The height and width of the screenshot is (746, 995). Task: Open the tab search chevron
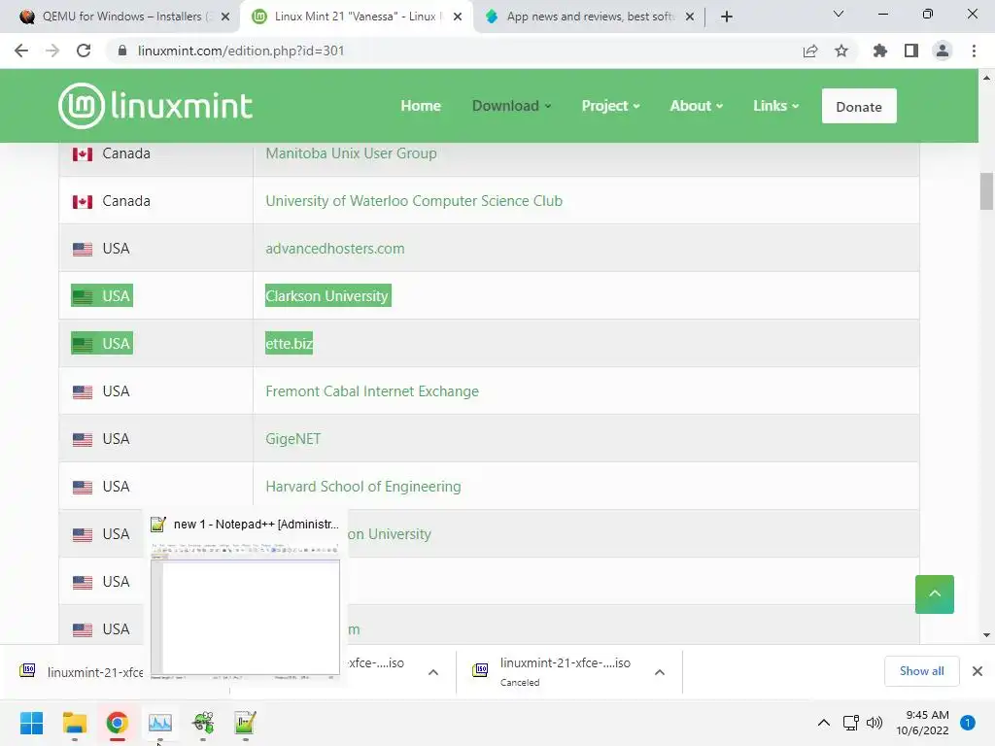839,14
